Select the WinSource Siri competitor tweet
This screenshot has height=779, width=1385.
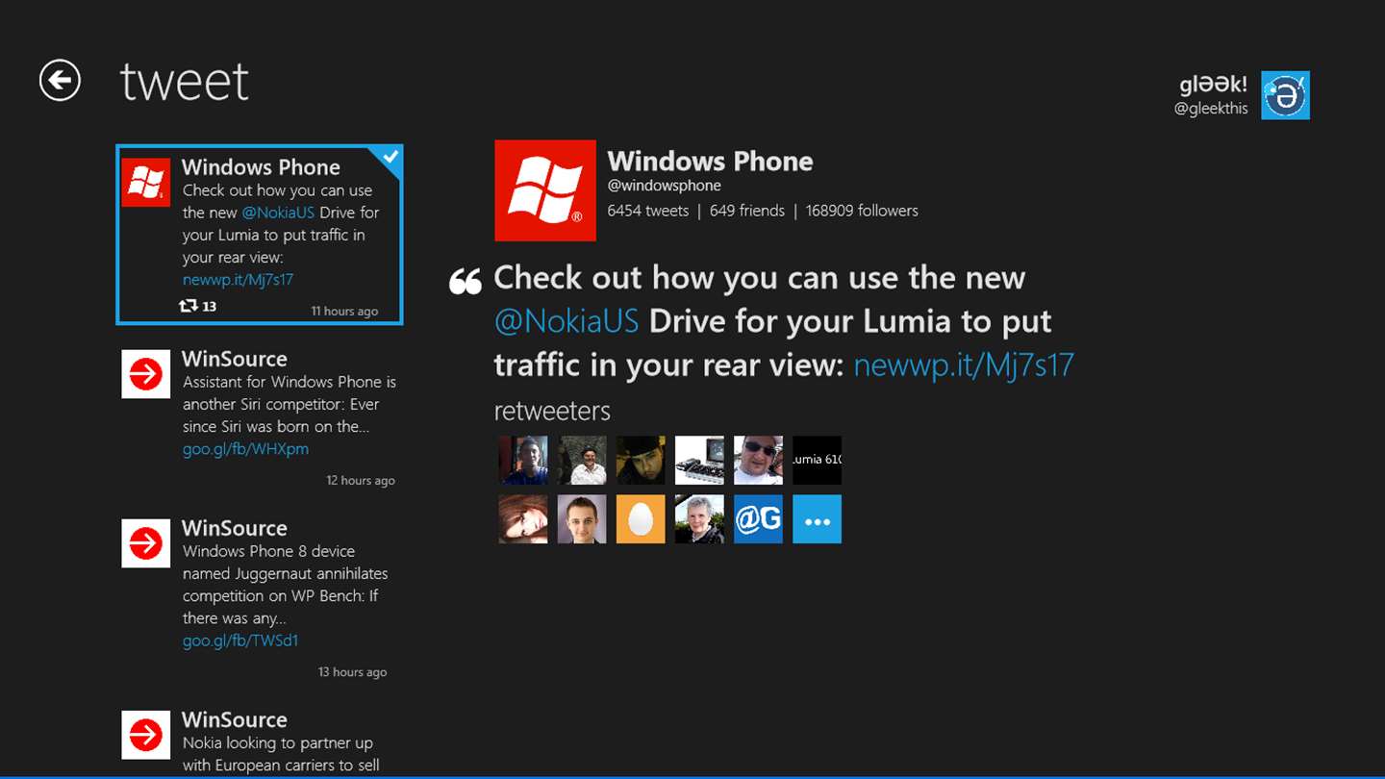click(259, 419)
